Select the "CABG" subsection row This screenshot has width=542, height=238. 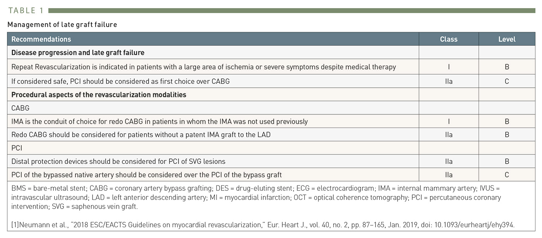point(20,108)
